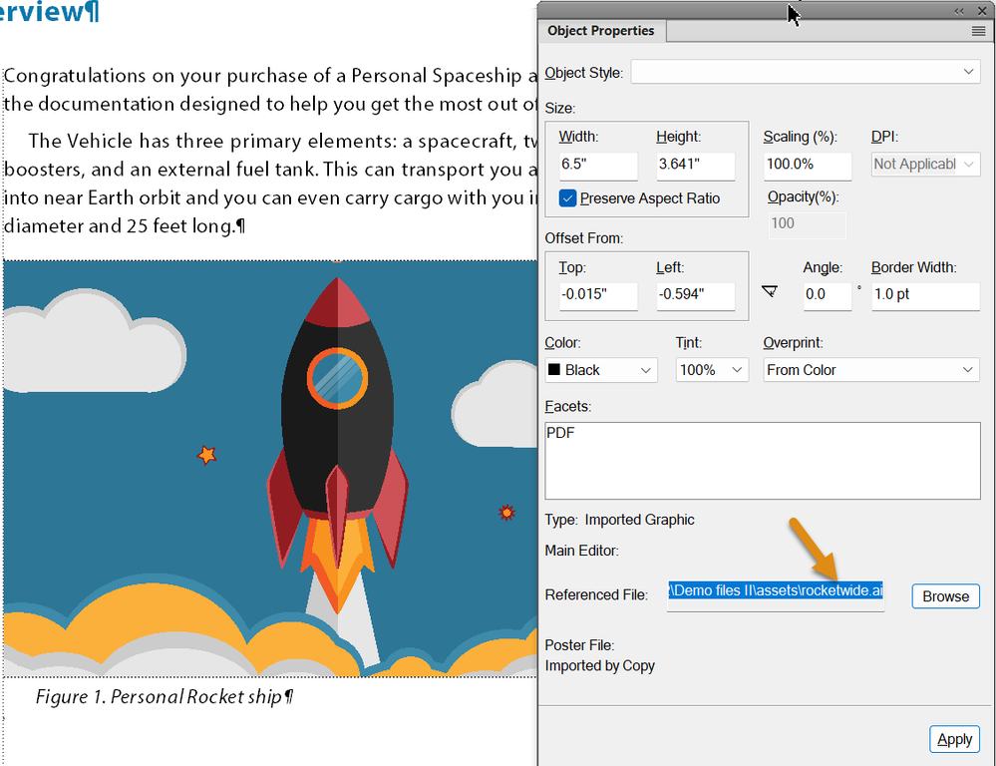This screenshot has width=996, height=766.
Task: Click the Left offset field
Action: click(696, 295)
